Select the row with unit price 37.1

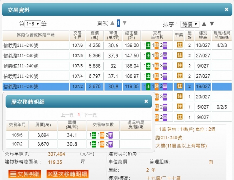[x=117, y=76]
